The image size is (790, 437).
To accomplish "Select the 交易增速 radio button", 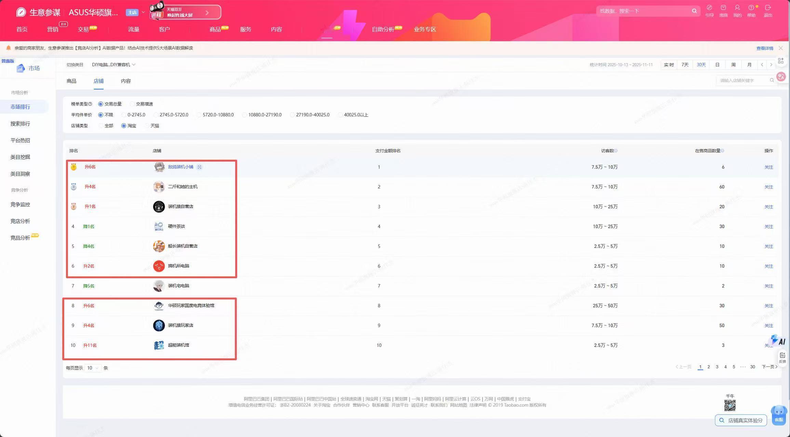I will click(x=132, y=104).
